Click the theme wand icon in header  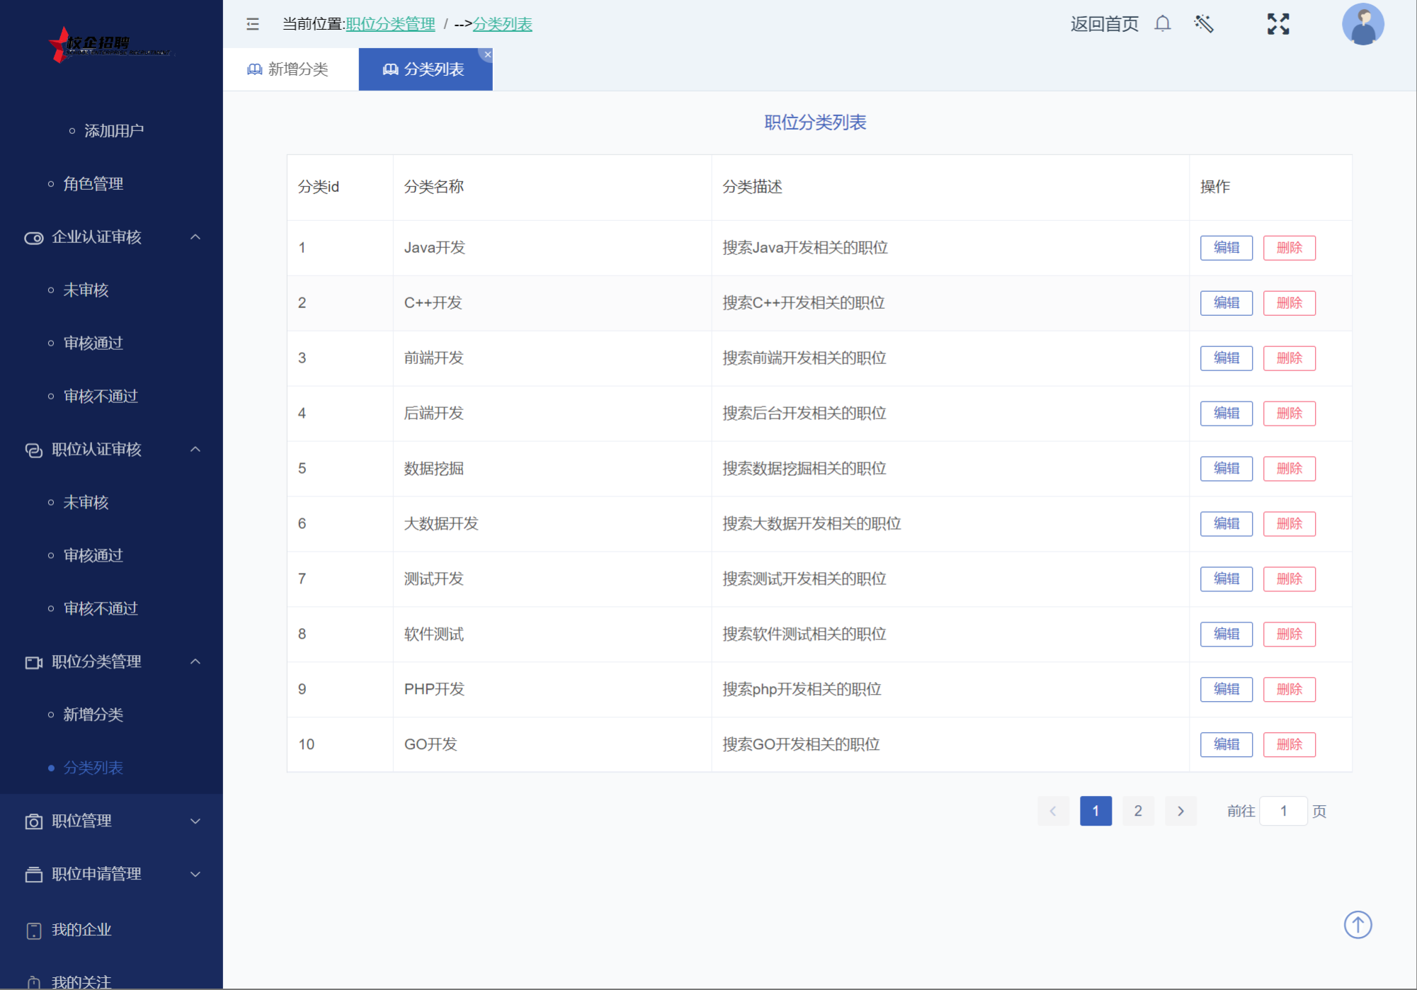tap(1204, 24)
